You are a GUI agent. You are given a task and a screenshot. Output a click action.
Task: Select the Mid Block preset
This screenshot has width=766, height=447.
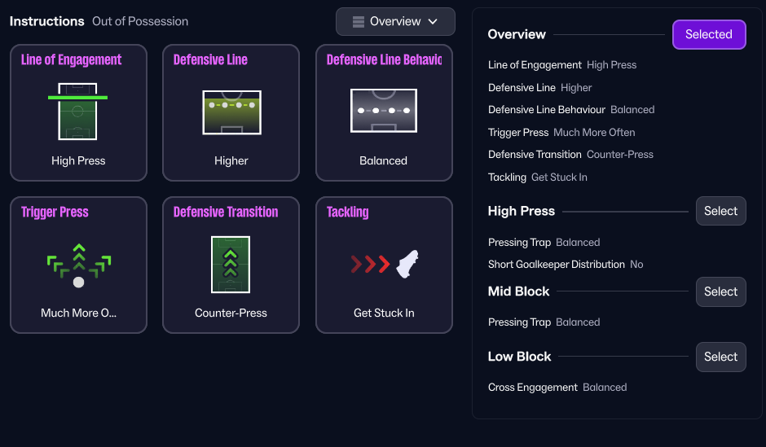pyautogui.click(x=720, y=292)
